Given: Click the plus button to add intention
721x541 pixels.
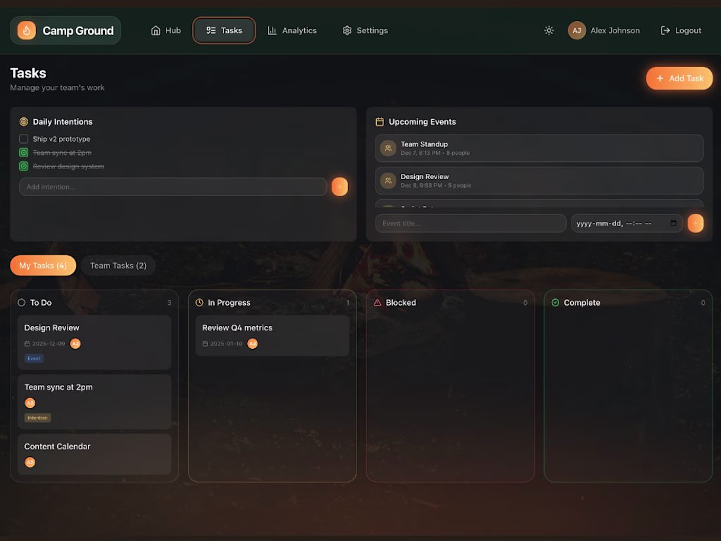Looking at the screenshot, I should point(340,187).
